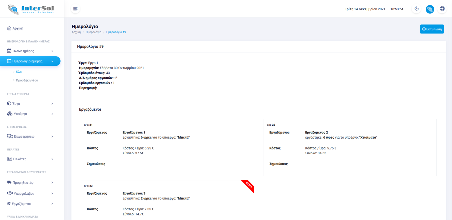Viewport: 452px width, 220px height.
Task: Select the Όλα submenu item
Action: [x=19, y=72]
